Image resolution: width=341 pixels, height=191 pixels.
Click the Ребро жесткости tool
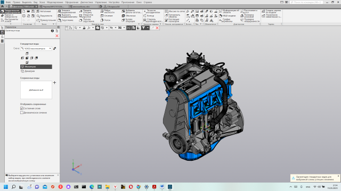(x=108, y=11)
